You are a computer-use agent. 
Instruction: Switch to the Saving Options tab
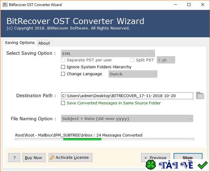point(20,43)
